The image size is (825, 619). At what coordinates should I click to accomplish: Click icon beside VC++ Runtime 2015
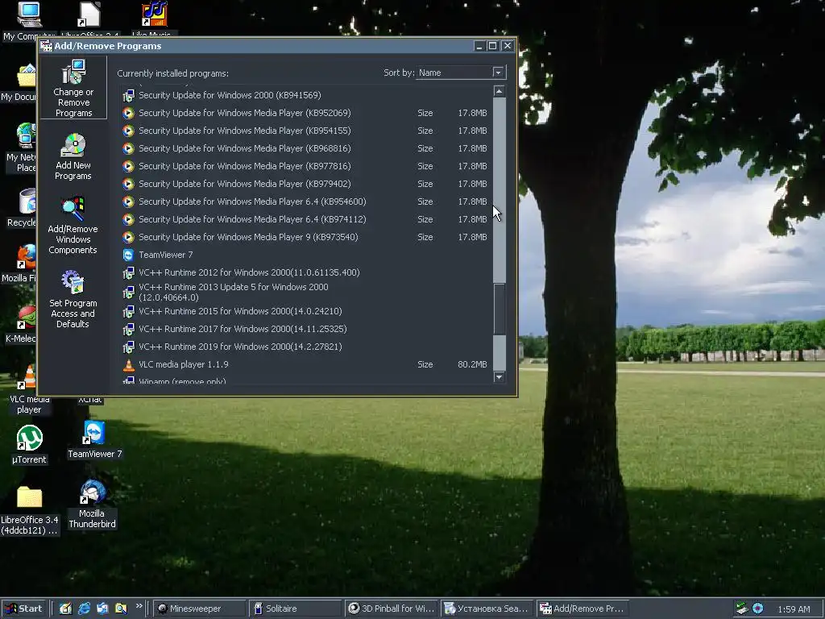[x=128, y=312]
